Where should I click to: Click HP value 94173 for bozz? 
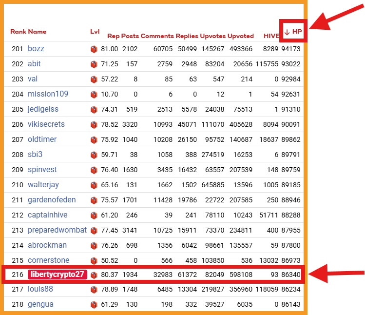[291, 49]
